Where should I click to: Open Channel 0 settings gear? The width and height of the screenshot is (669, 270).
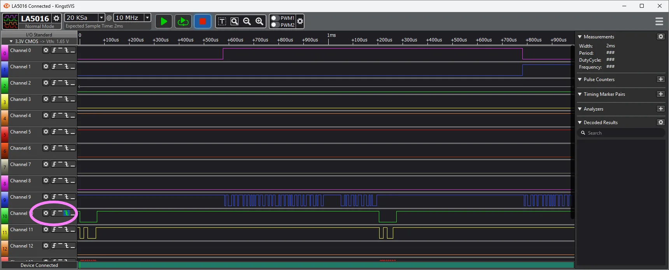[46, 50]
